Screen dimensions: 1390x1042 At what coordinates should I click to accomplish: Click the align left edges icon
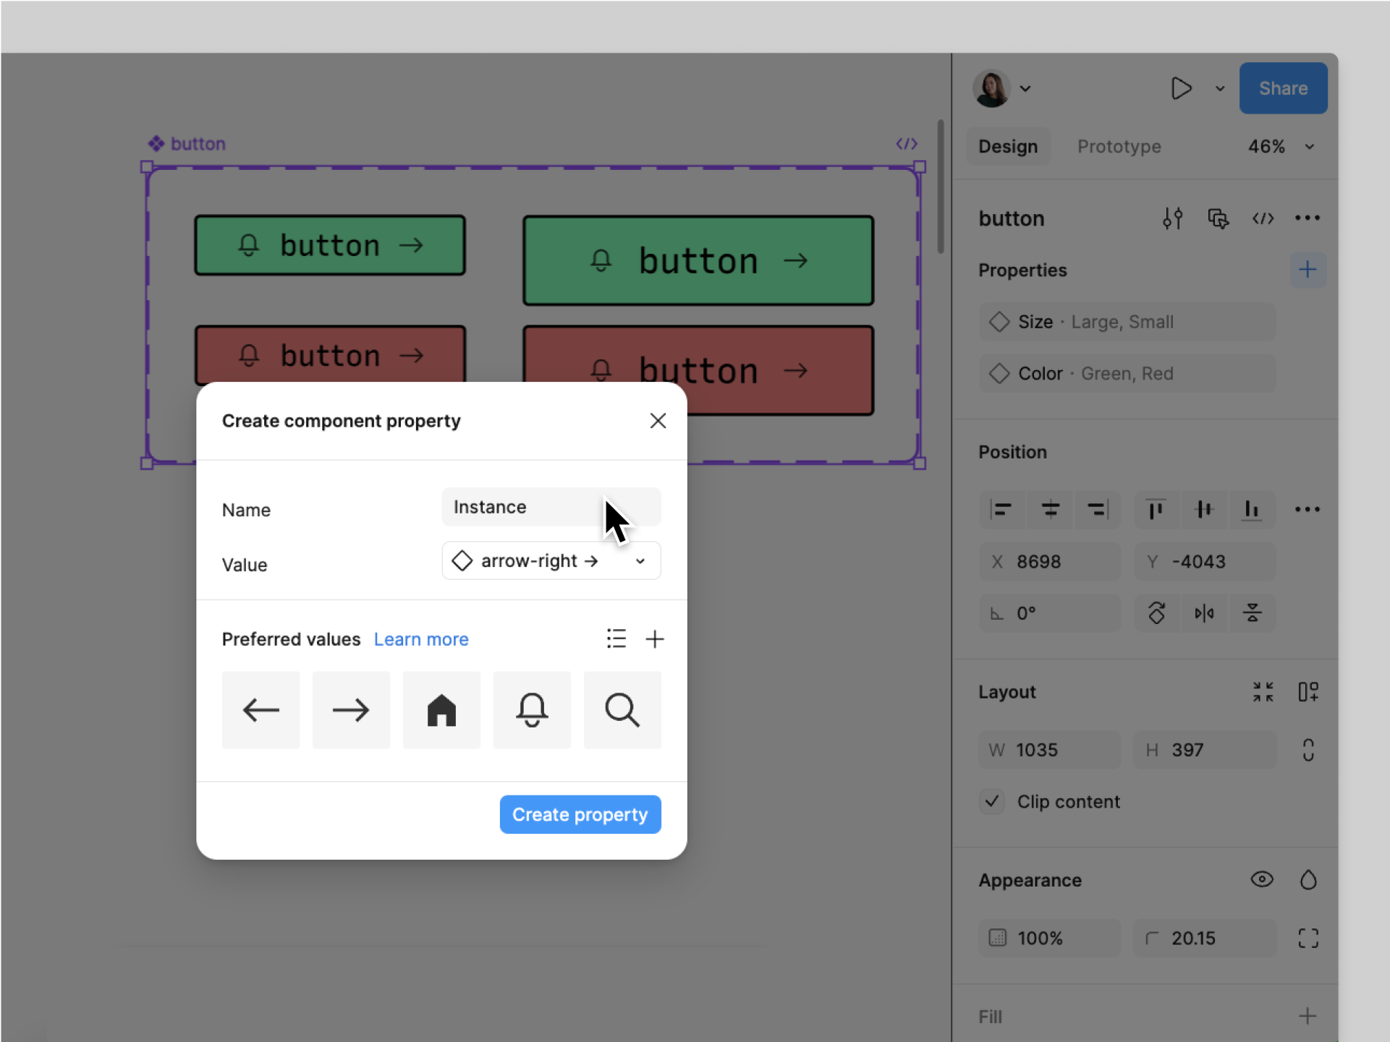click(1001, 510)
